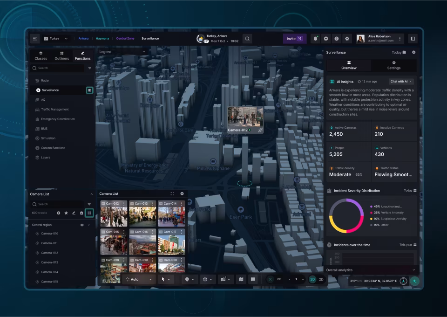The image size is (447, 317).
Task: Open the hamburger menu icon
Action: pos(35,39)
